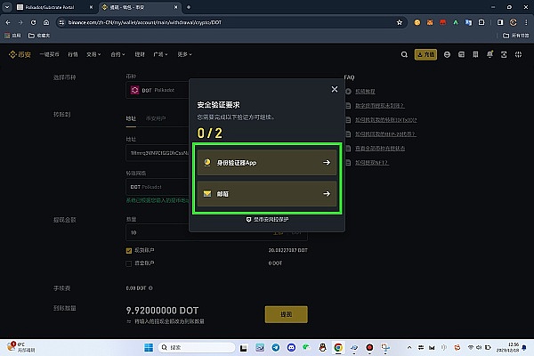Toggle the 现货账户 checkbox
The width and height of the screenshot is (534, 356).
tap(129, 251)
